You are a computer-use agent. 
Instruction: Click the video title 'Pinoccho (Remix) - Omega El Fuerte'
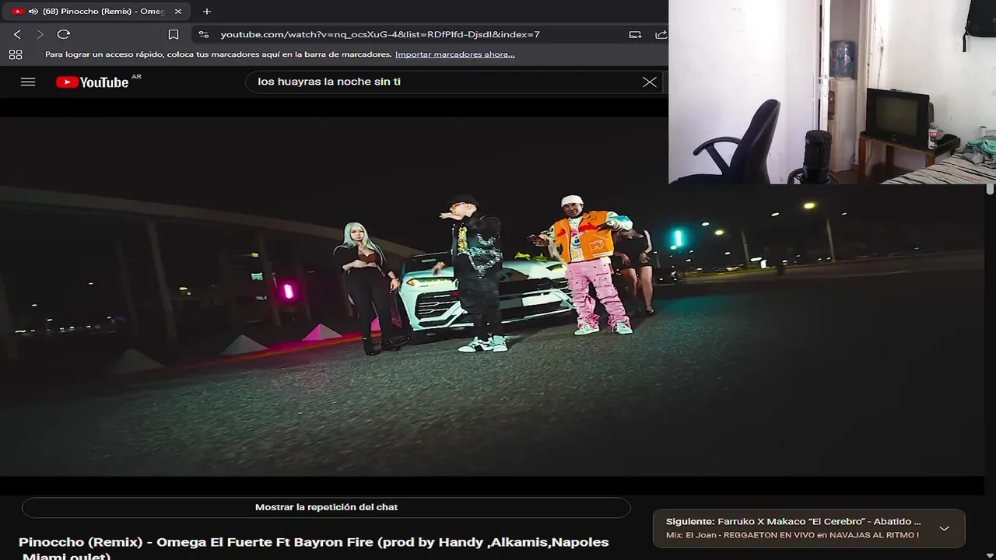click(x=314, y=548)
